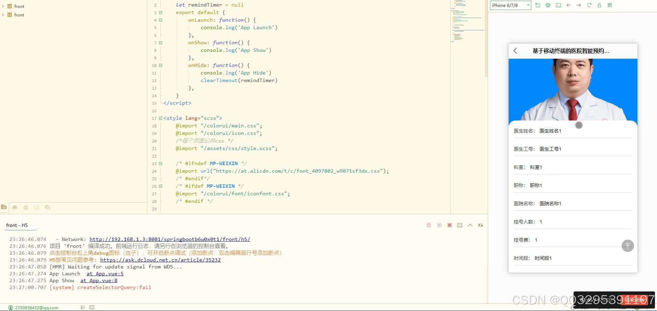
Task: Click the scroll-to-top round button
Action: pyautogui.click(x=627, y=246)
